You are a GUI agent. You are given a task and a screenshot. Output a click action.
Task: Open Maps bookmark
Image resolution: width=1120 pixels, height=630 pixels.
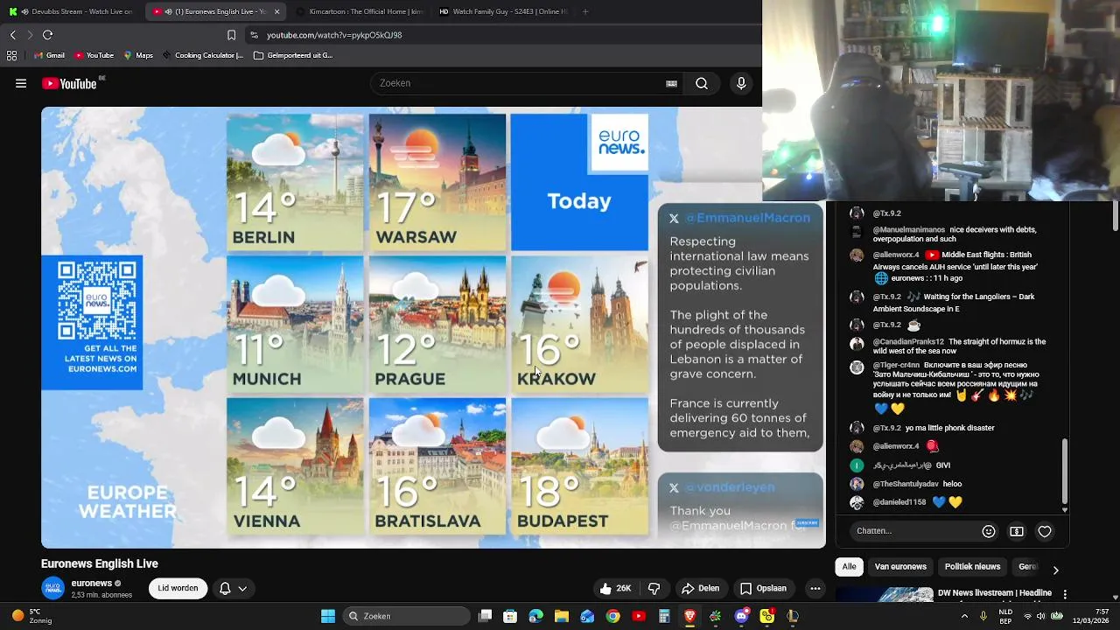pos(138,55)
